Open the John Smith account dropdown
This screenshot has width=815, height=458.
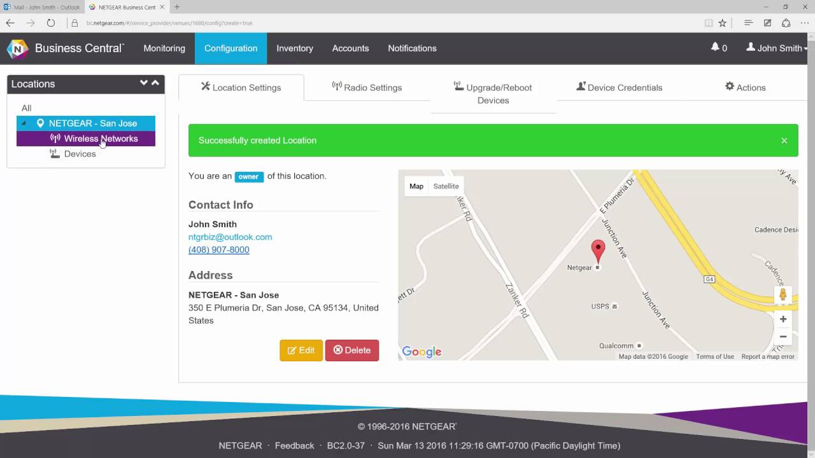click(776, 48)
